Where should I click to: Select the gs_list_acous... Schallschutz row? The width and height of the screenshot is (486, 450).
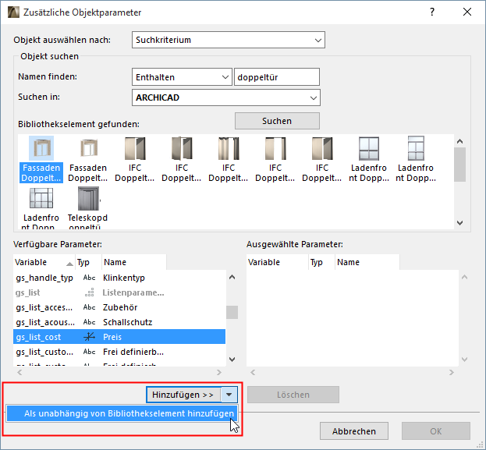(119, 322)
